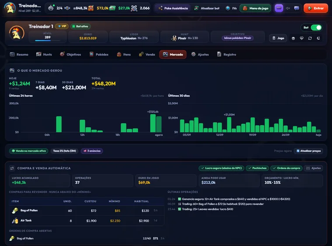Toggle Ordens de compra option

click(x=287, y=168)
